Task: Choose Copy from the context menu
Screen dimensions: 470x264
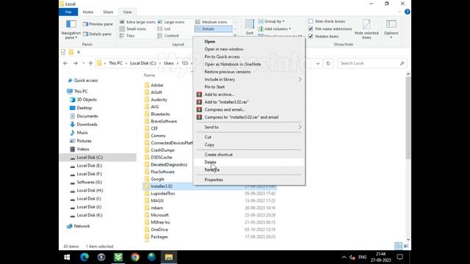Action: click(250, 144)
